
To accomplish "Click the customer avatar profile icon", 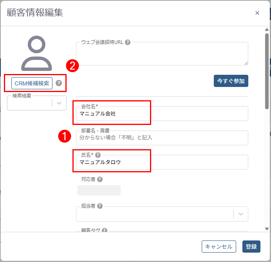I will tap(36, 54).
